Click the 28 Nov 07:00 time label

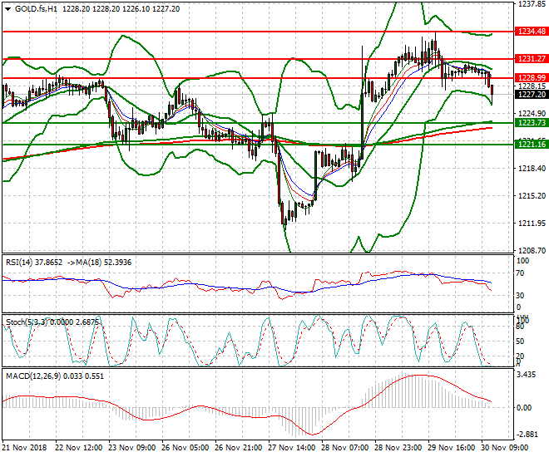pos(345,448)
